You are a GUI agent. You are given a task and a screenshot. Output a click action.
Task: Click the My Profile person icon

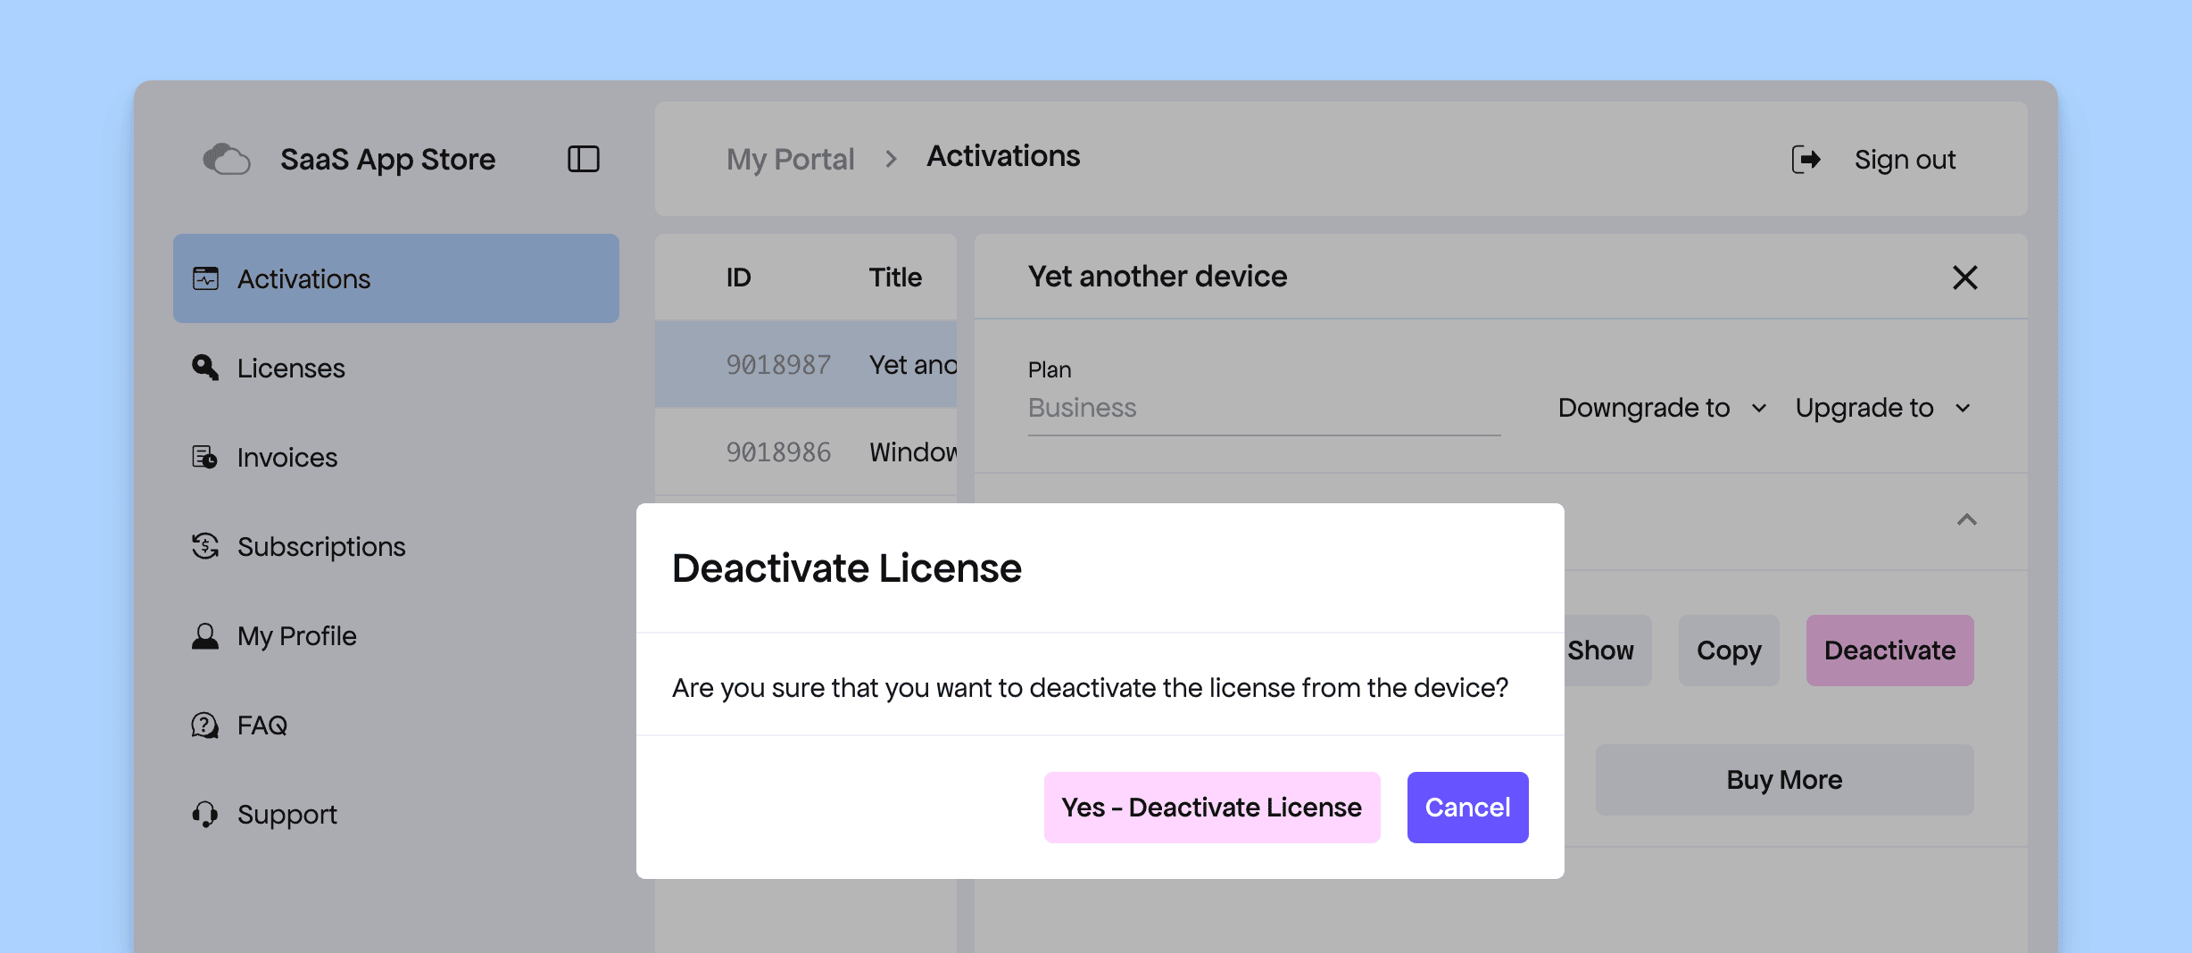coord(205,636)
